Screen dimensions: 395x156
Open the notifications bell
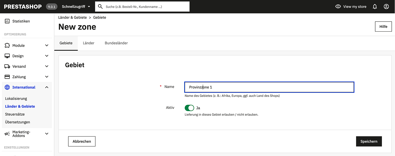[375, 7]
